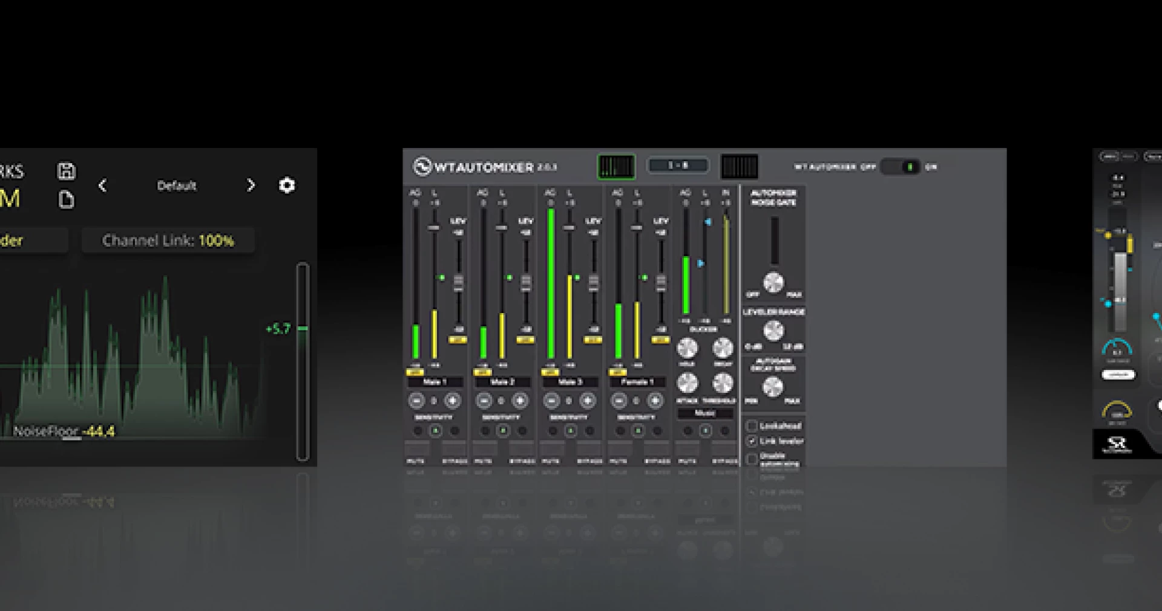
Task: Click the save preset floppy disk icon
Action: click(x=67, y=171)
